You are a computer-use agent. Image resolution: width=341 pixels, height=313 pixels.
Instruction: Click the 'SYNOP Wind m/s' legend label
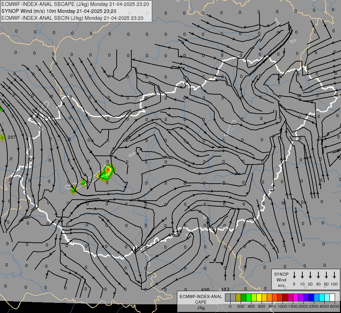point(281,280)
